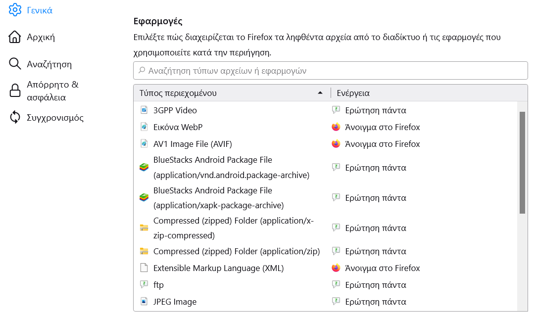This screenshot has width=535, height=318.
Task: Click the JPEG Image file icon
Action: coord(144,301)
